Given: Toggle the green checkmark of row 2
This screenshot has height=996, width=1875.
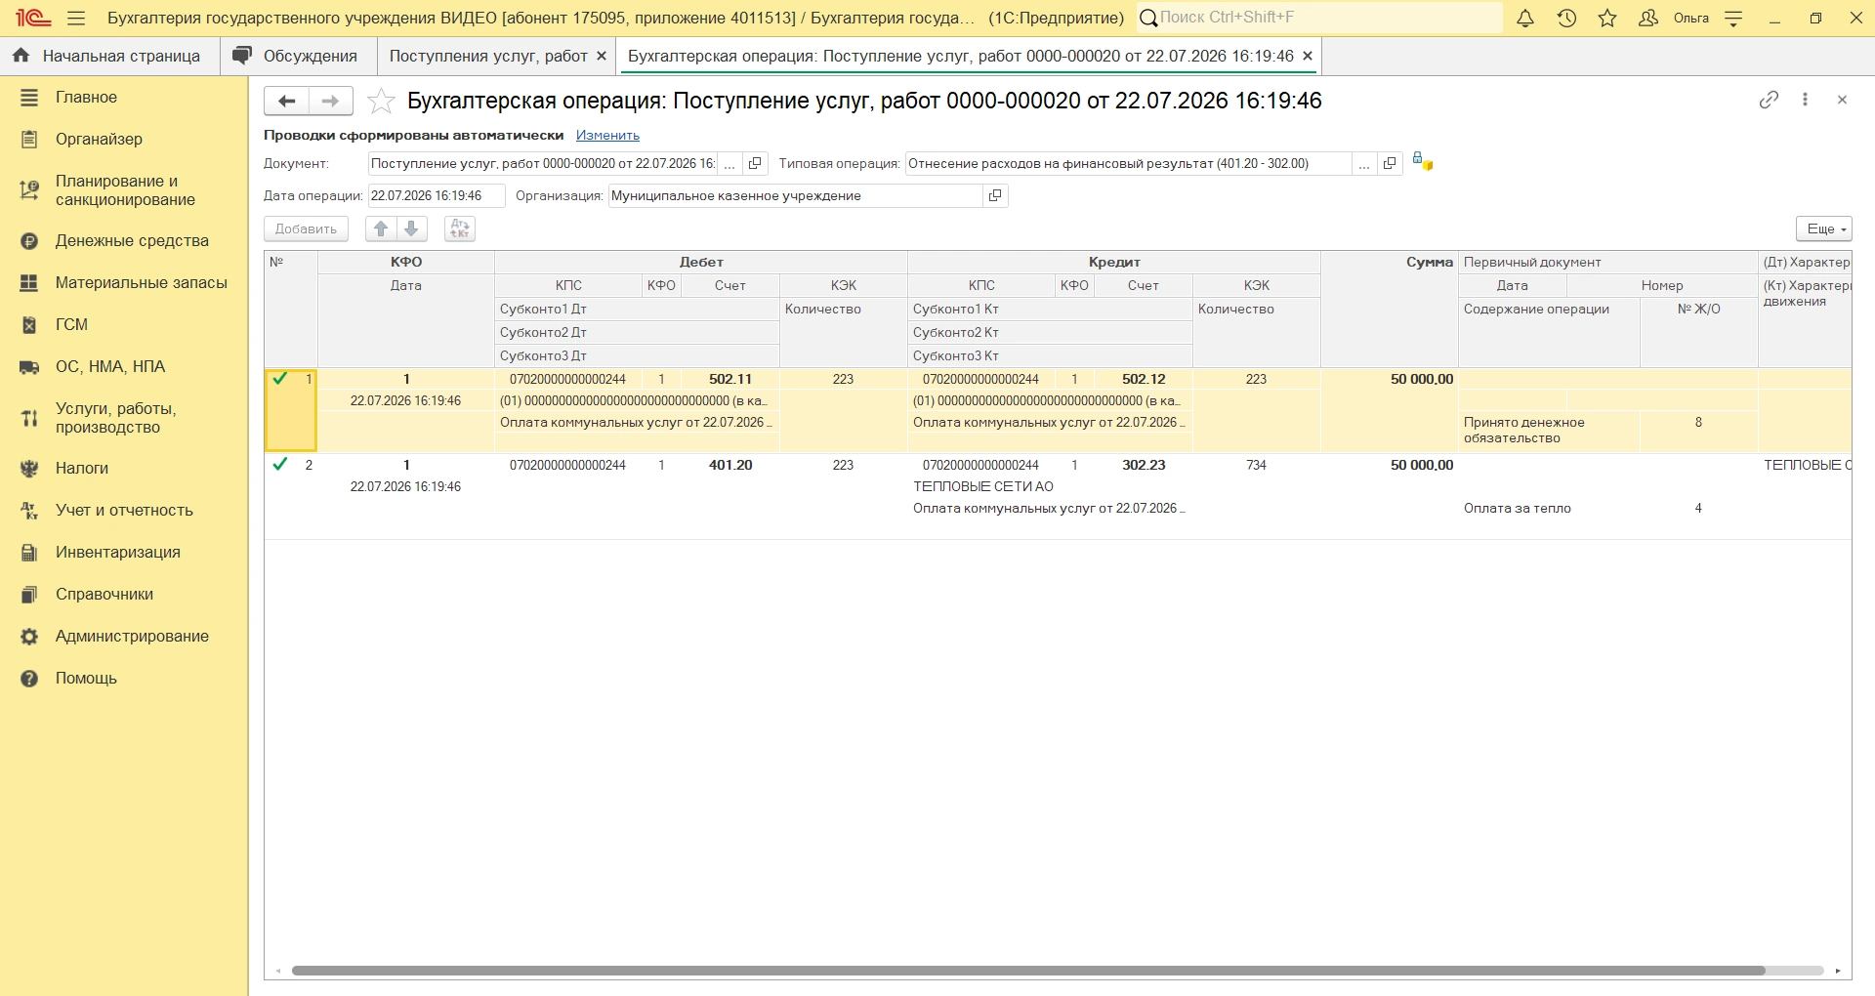Looking at the screenshot, I should coord(280,465).
